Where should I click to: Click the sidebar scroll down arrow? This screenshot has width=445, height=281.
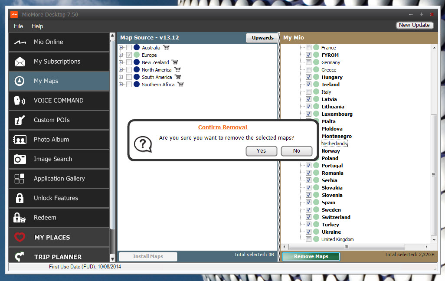tap(112, 258)
